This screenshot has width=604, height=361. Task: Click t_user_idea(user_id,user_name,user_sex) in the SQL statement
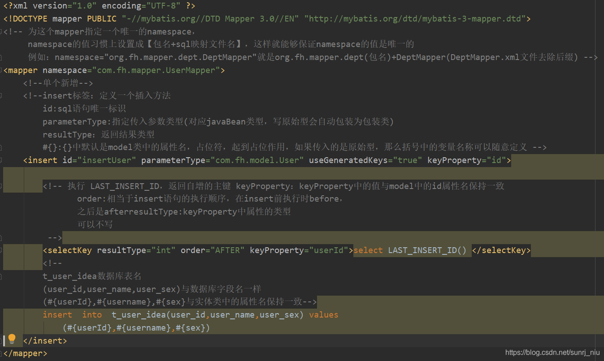(x=208, y=315)
